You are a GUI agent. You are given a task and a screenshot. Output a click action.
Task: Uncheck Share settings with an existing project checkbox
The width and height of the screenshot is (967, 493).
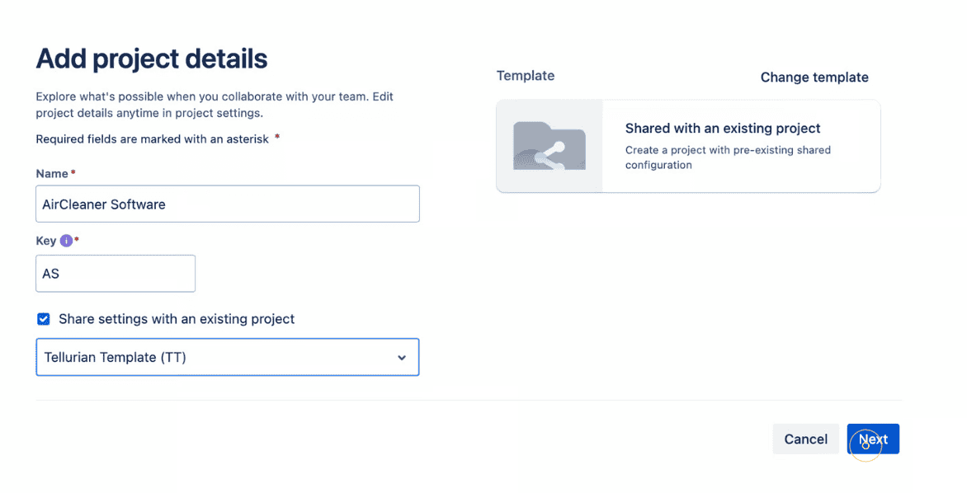[x=43, y=319]
